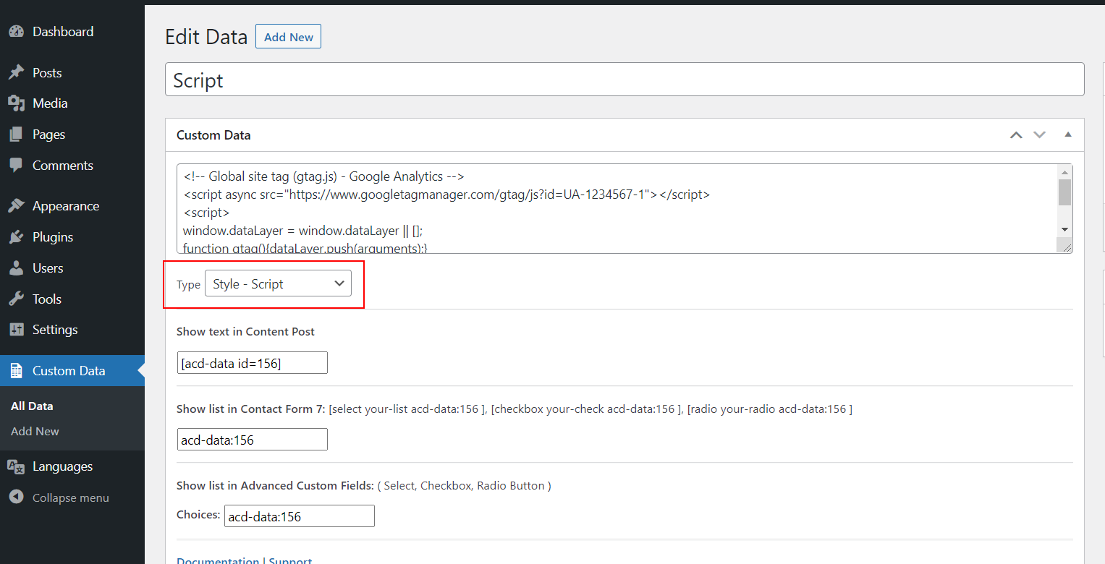This screenshot has width=1105, height=564.
Task: Click the Settings sliders icon
Action: (16, 330)
